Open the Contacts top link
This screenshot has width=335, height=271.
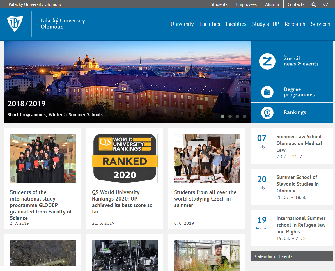(296, 4)
